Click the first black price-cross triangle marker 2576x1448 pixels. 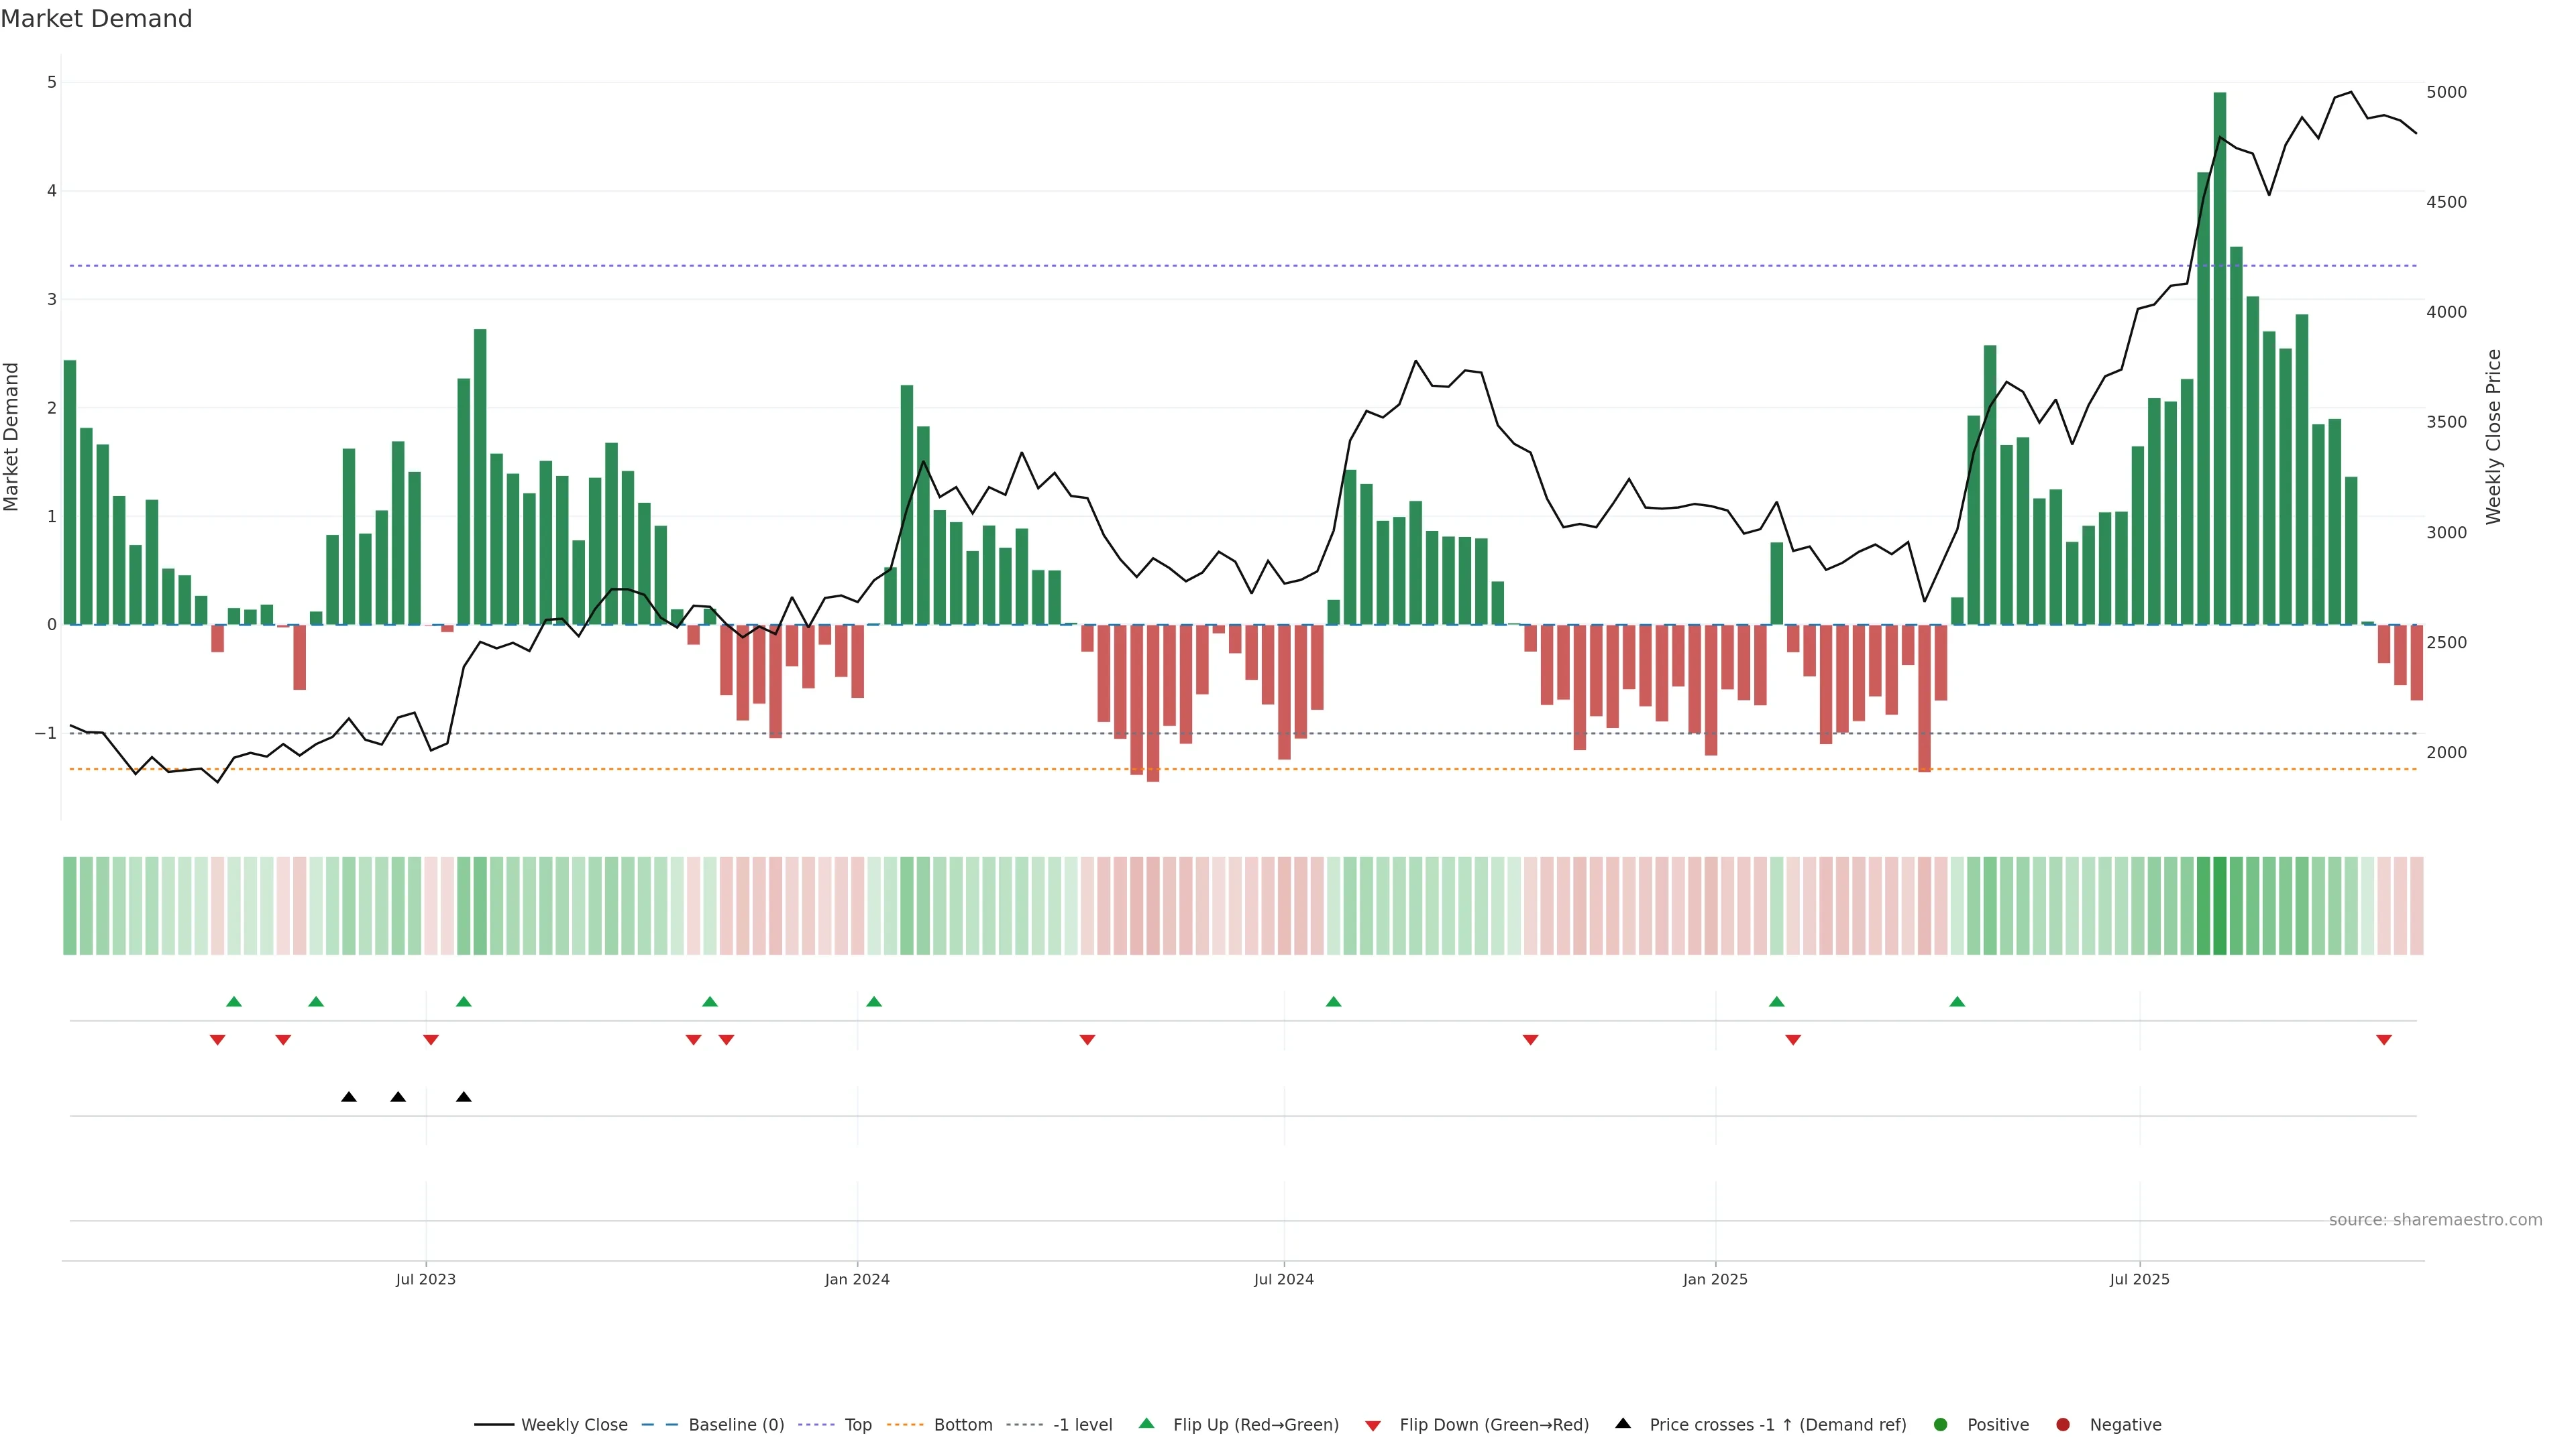coord(349,1097)
